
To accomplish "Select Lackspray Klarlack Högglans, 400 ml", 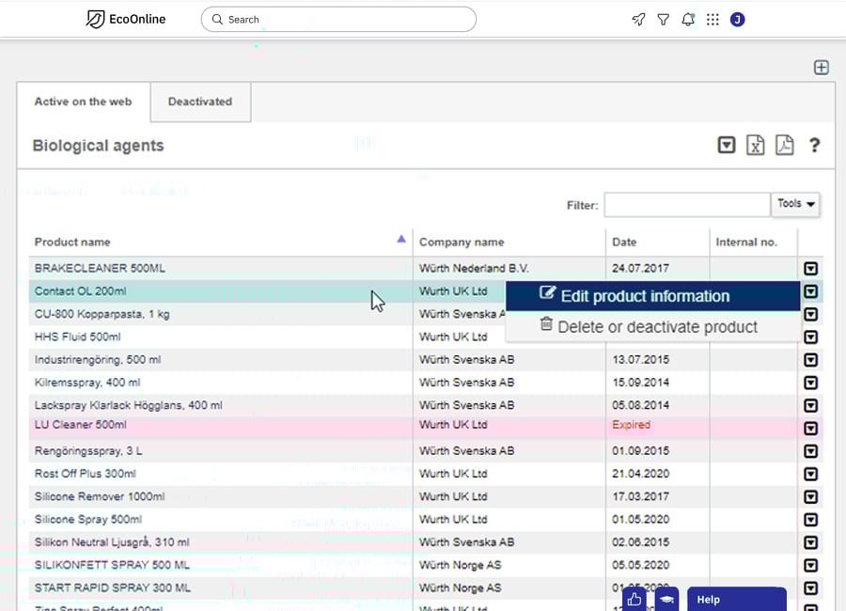I will point(129,405).
